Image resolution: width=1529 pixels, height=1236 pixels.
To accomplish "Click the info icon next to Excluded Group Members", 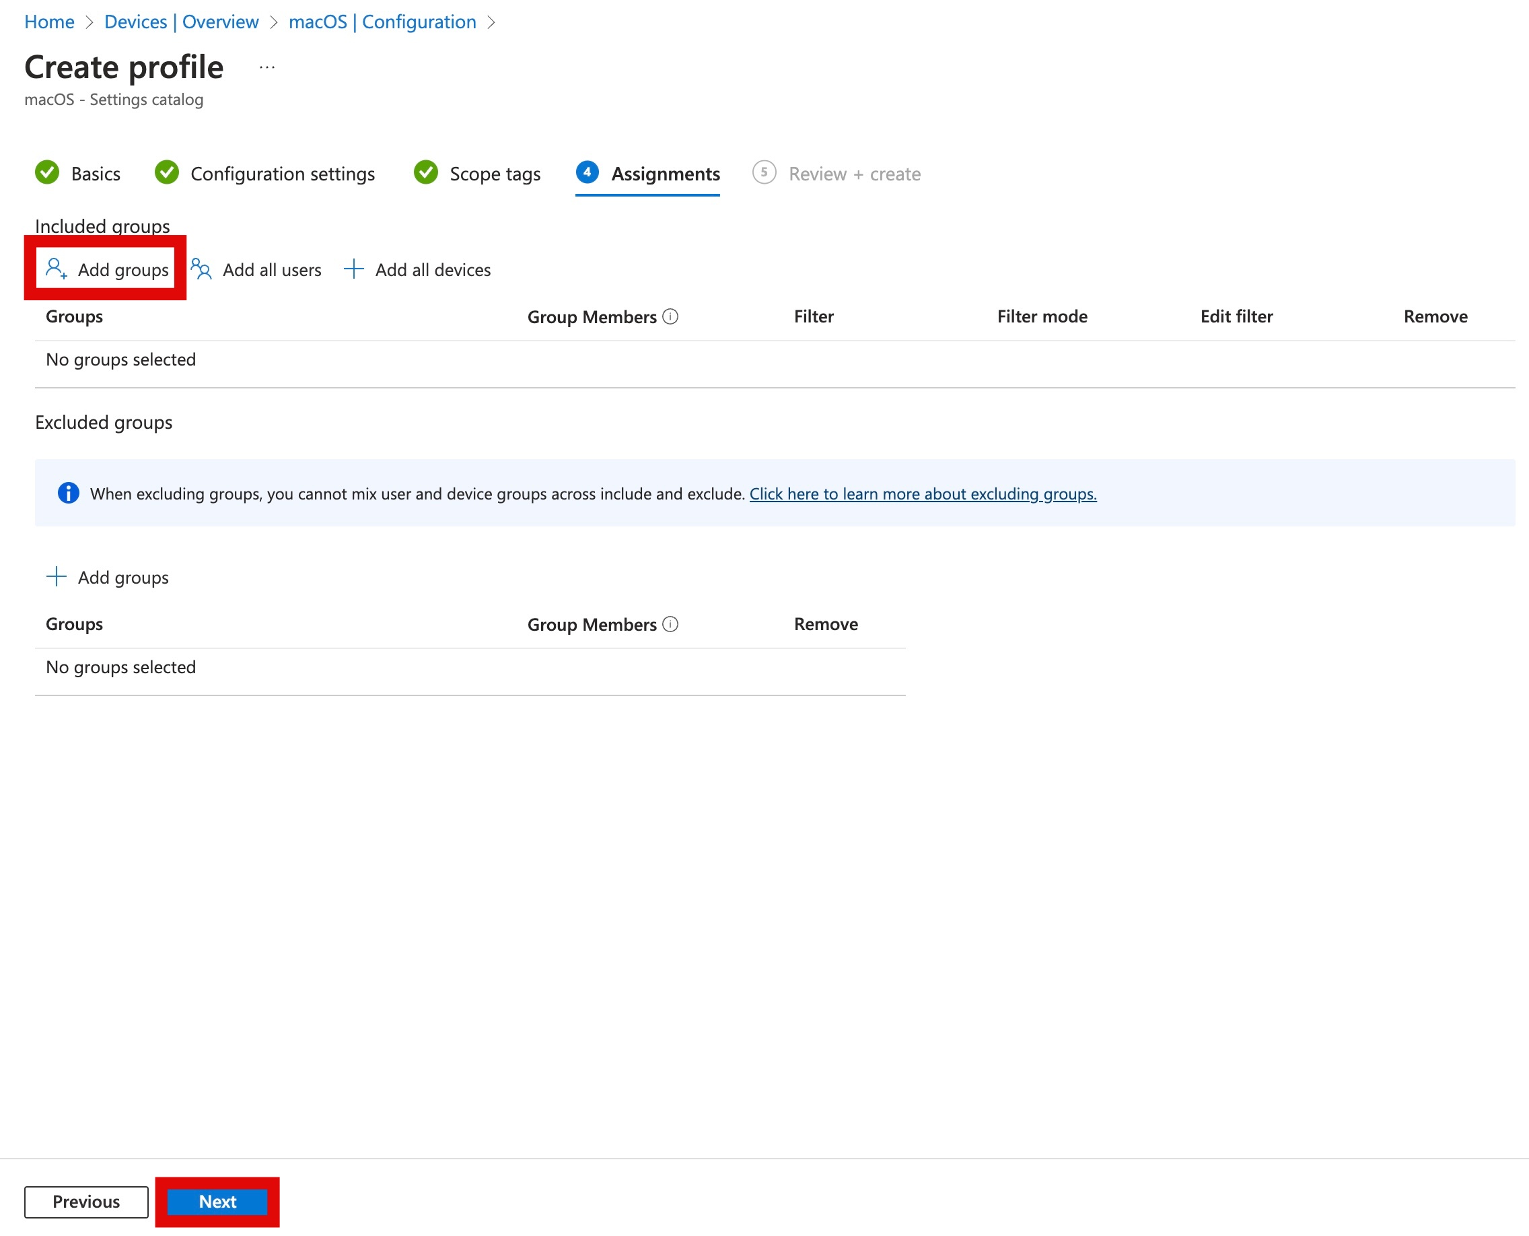I will point(670,623).
